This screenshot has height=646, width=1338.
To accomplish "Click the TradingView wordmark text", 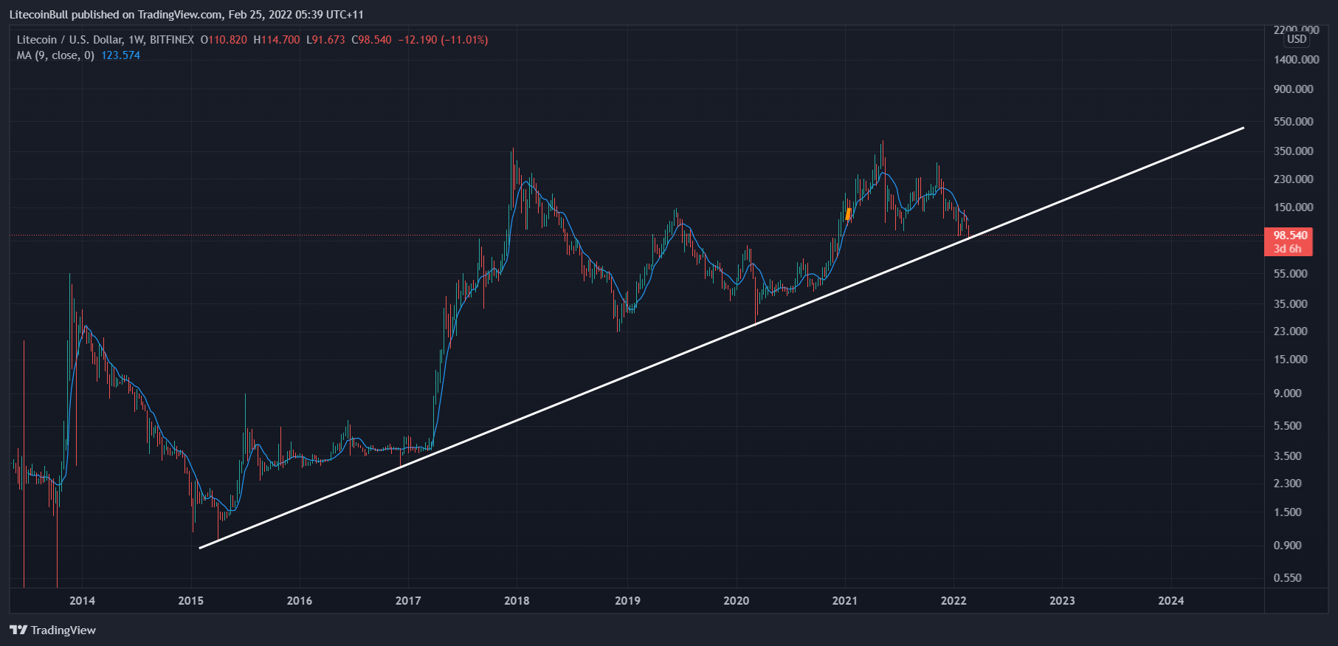I will coord(63,630).
